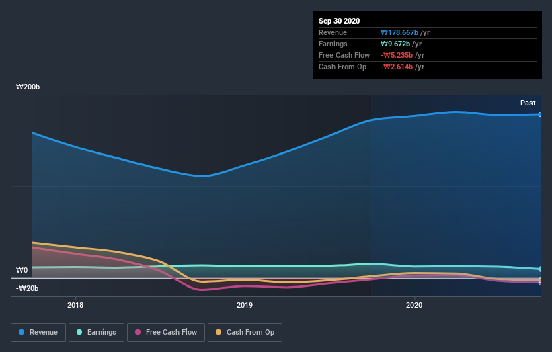Click the Sep 30 2020 tooltip date

point(339,21)
